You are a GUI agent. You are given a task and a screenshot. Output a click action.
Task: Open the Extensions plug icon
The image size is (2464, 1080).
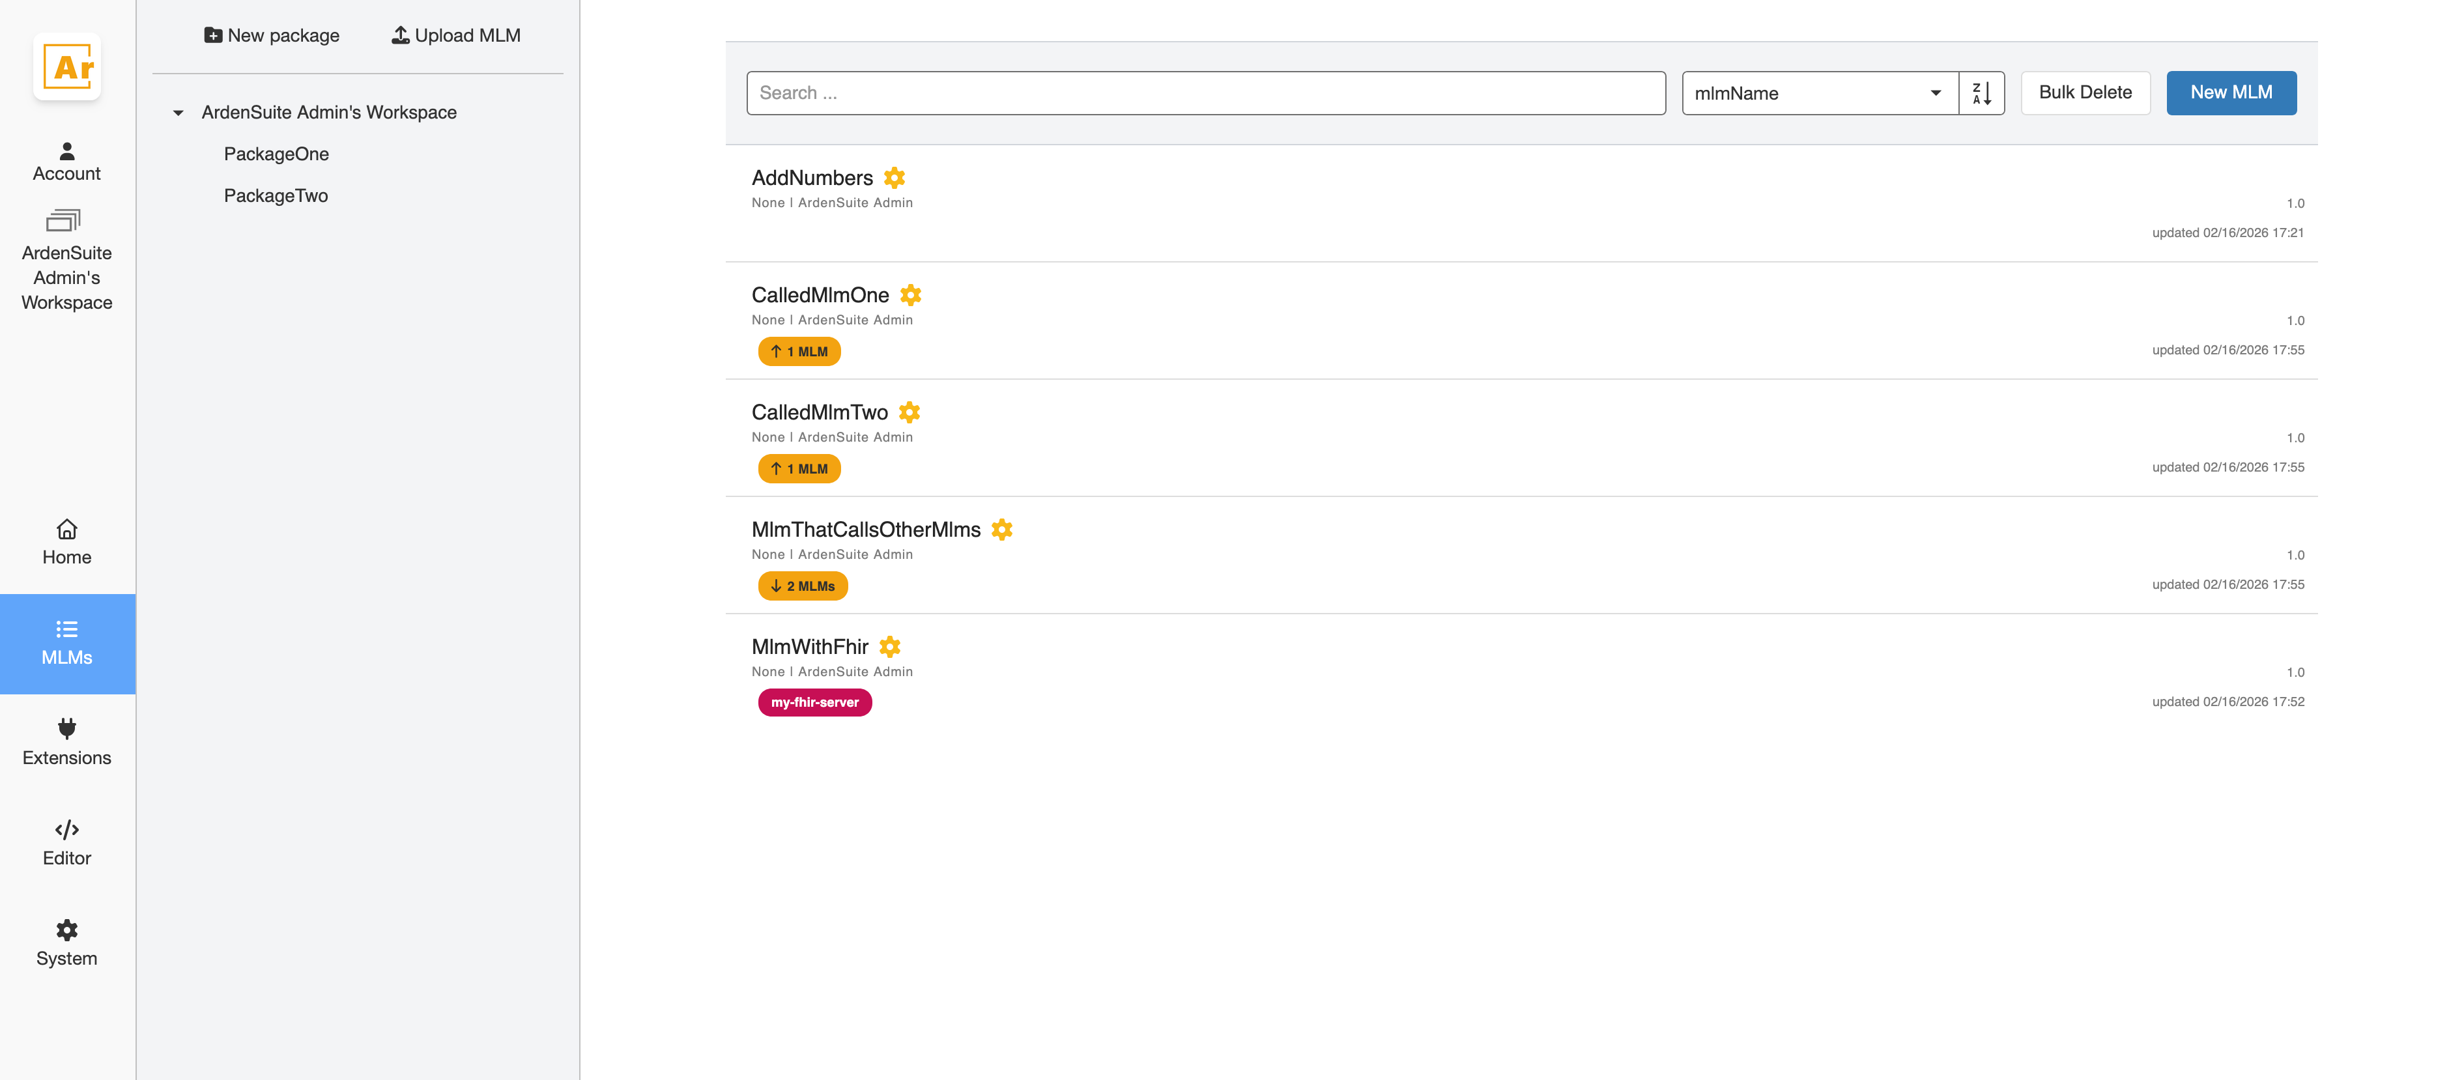point(67,729)
